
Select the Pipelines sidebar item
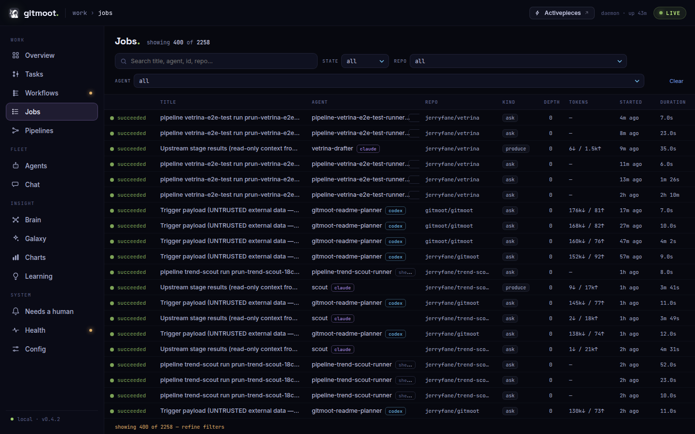pyautogui.click(x=52, y=131)
